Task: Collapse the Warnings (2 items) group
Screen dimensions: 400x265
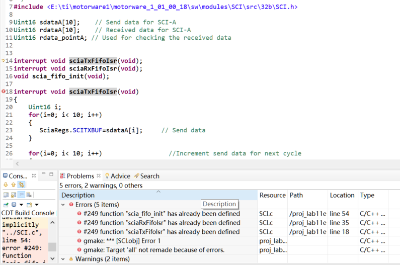Action: pos(63,259)
